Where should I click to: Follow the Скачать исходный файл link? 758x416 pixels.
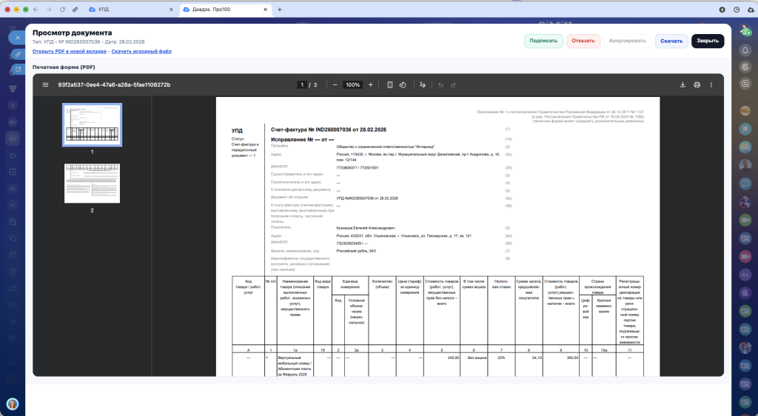click(141, 51)
